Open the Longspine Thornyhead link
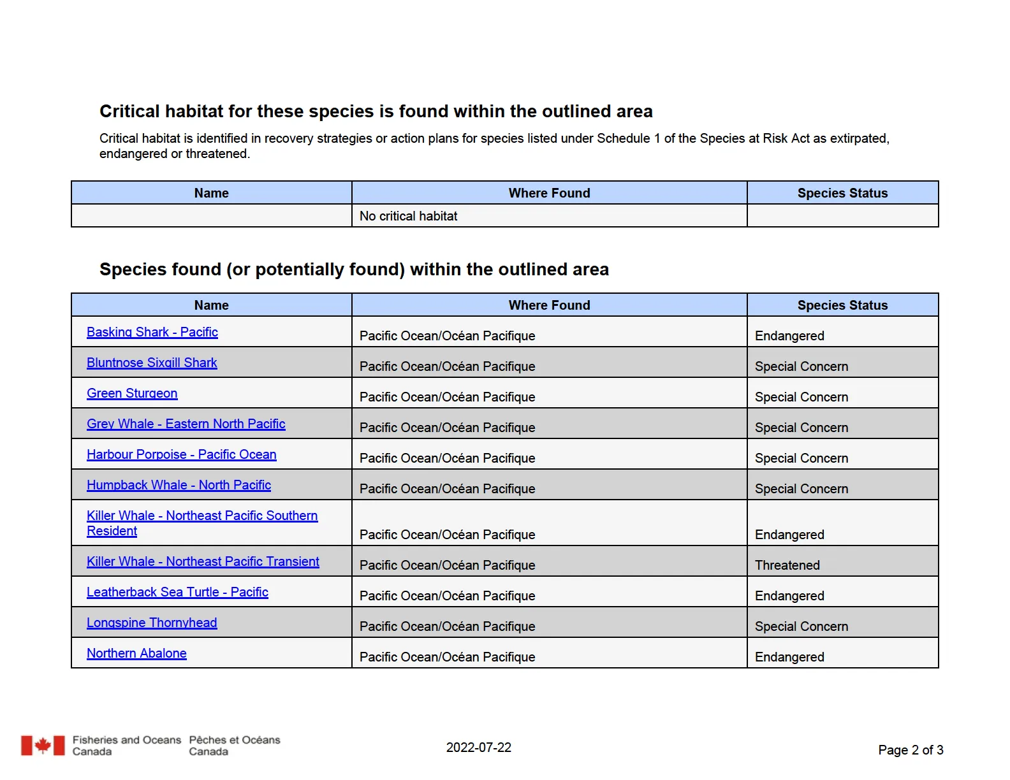Image resolution: width=1010 pixels, height=780 pixels. tap(152, 623)
